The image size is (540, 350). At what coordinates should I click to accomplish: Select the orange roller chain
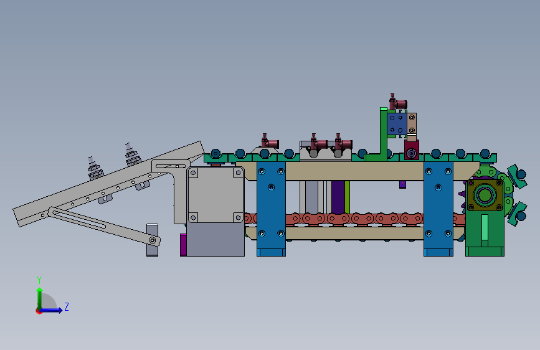355,219
